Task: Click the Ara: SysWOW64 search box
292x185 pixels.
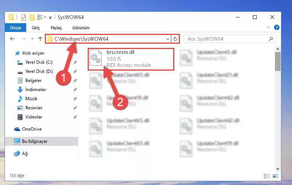Action: [x=230, y=39]
